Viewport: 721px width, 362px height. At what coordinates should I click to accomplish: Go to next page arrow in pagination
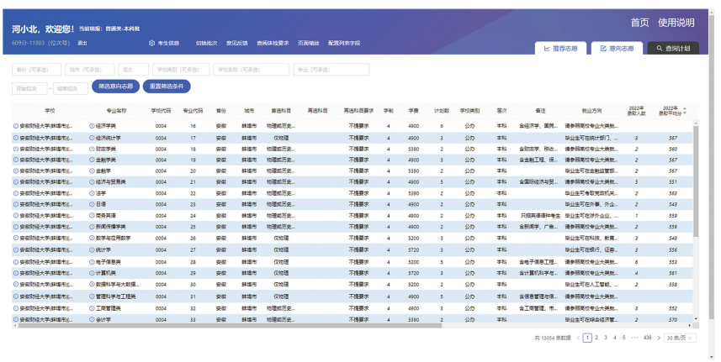coord(659,338)
